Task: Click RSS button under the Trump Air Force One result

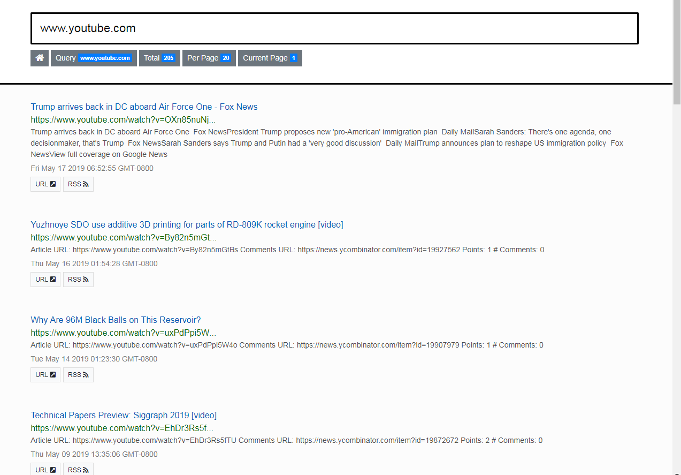Action: pos(78,184)
